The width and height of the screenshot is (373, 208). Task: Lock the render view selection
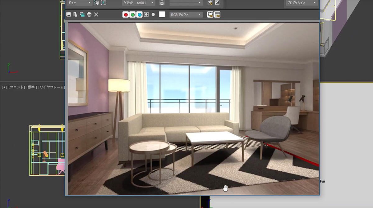(162, 3)
